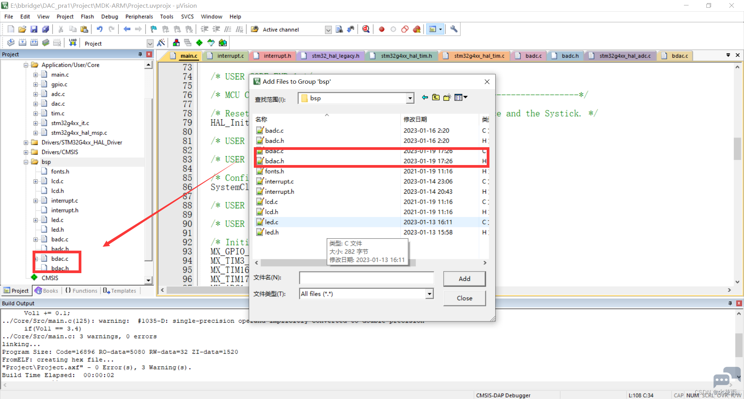
Task: Click the Close button in dialog
Action: click(x=464, y=298)
